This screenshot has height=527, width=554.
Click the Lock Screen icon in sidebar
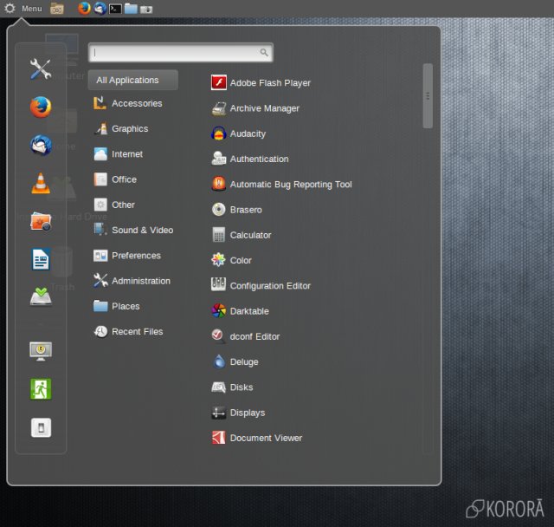pos(41,350)
